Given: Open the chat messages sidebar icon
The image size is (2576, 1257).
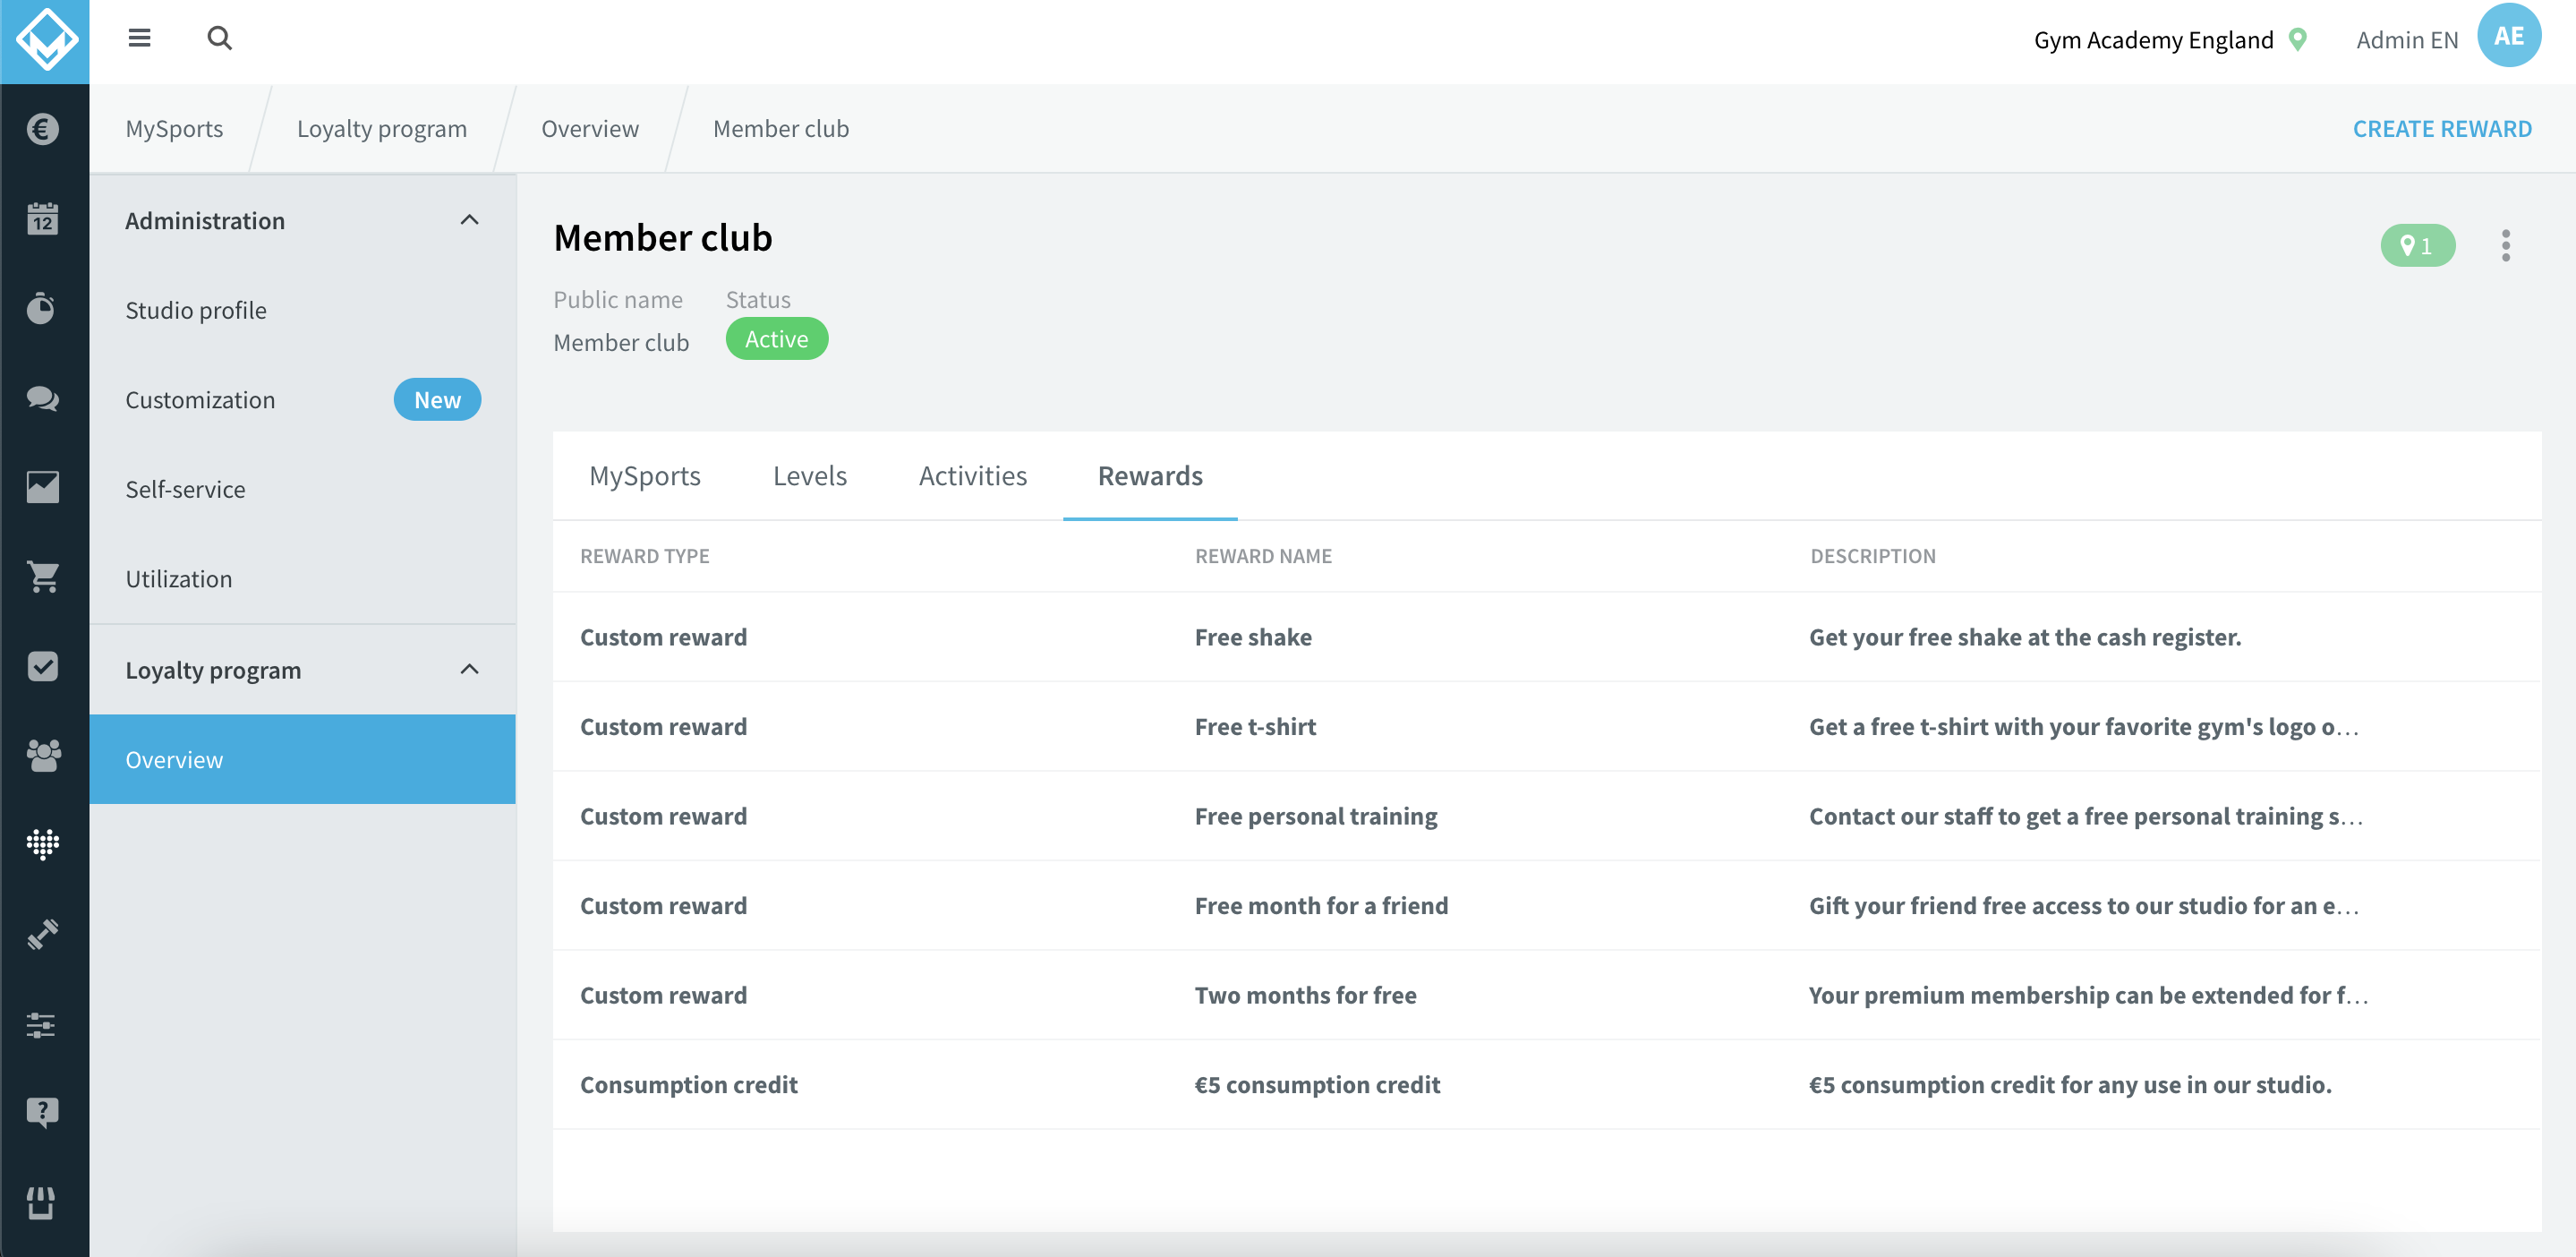Looking at the screenshot, I should pos(43,398).
